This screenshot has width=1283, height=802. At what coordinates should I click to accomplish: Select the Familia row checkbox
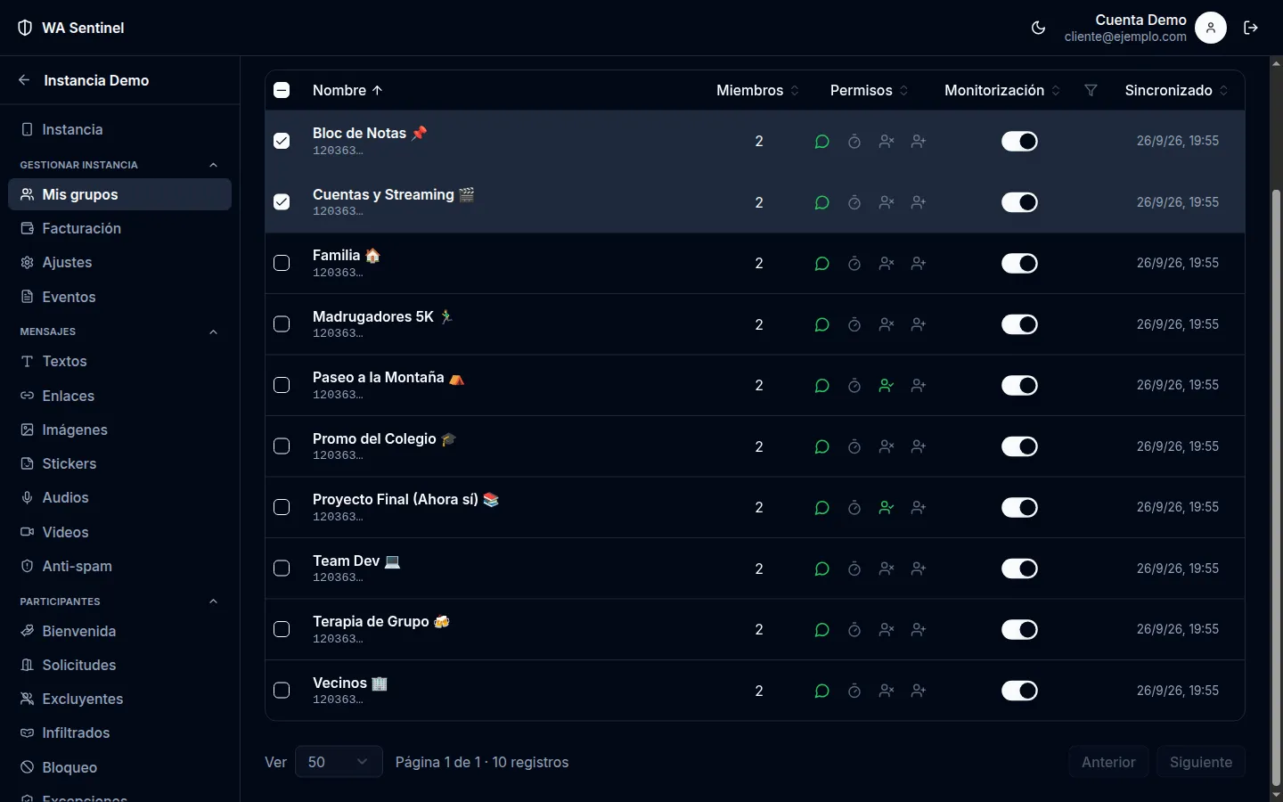282,263
